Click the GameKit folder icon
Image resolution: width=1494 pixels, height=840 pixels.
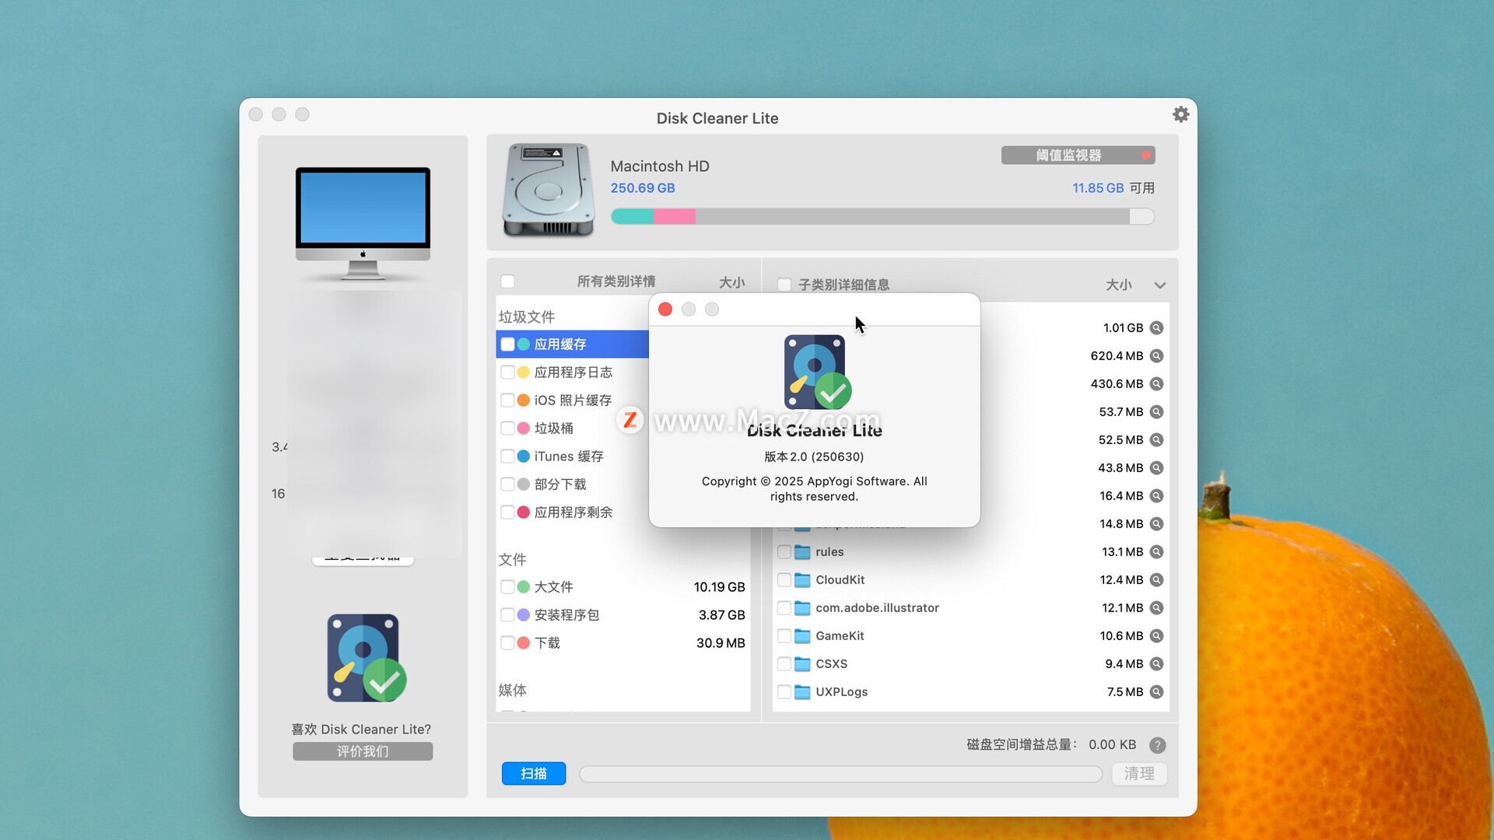[x=802, y=636]
